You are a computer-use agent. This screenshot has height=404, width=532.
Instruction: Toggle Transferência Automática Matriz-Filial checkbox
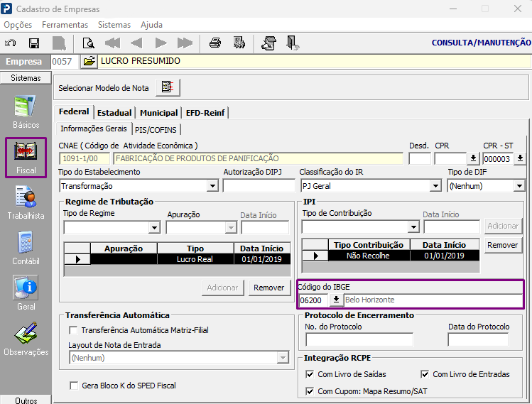pos(73,330)
